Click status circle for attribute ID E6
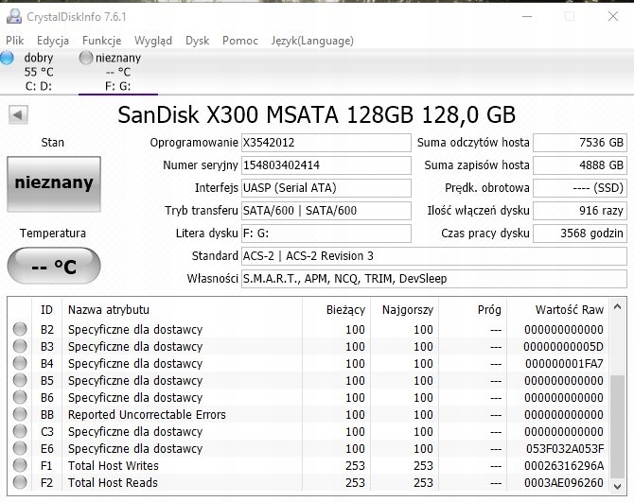 [x=20, y=449]
